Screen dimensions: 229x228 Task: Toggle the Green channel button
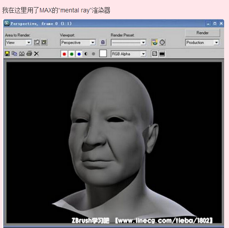coord(71,54)
